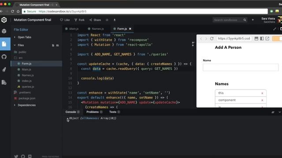The width and height of the screenshot is (282, 158).
Task: Toggle the orange preview switch
Action: tap(277, 39)
